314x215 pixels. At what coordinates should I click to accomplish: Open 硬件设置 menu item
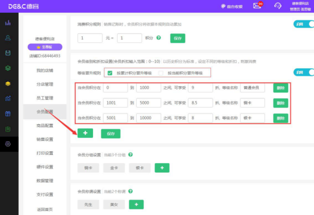(45, 167)
